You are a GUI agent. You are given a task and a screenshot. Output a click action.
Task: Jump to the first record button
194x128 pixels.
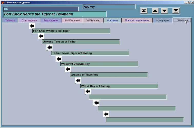pyautogui.click(x=144, y=11)
